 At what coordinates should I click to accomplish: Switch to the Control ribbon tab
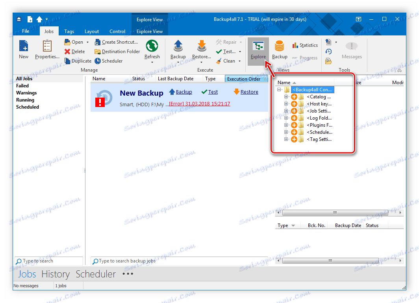tap(117, 31)
